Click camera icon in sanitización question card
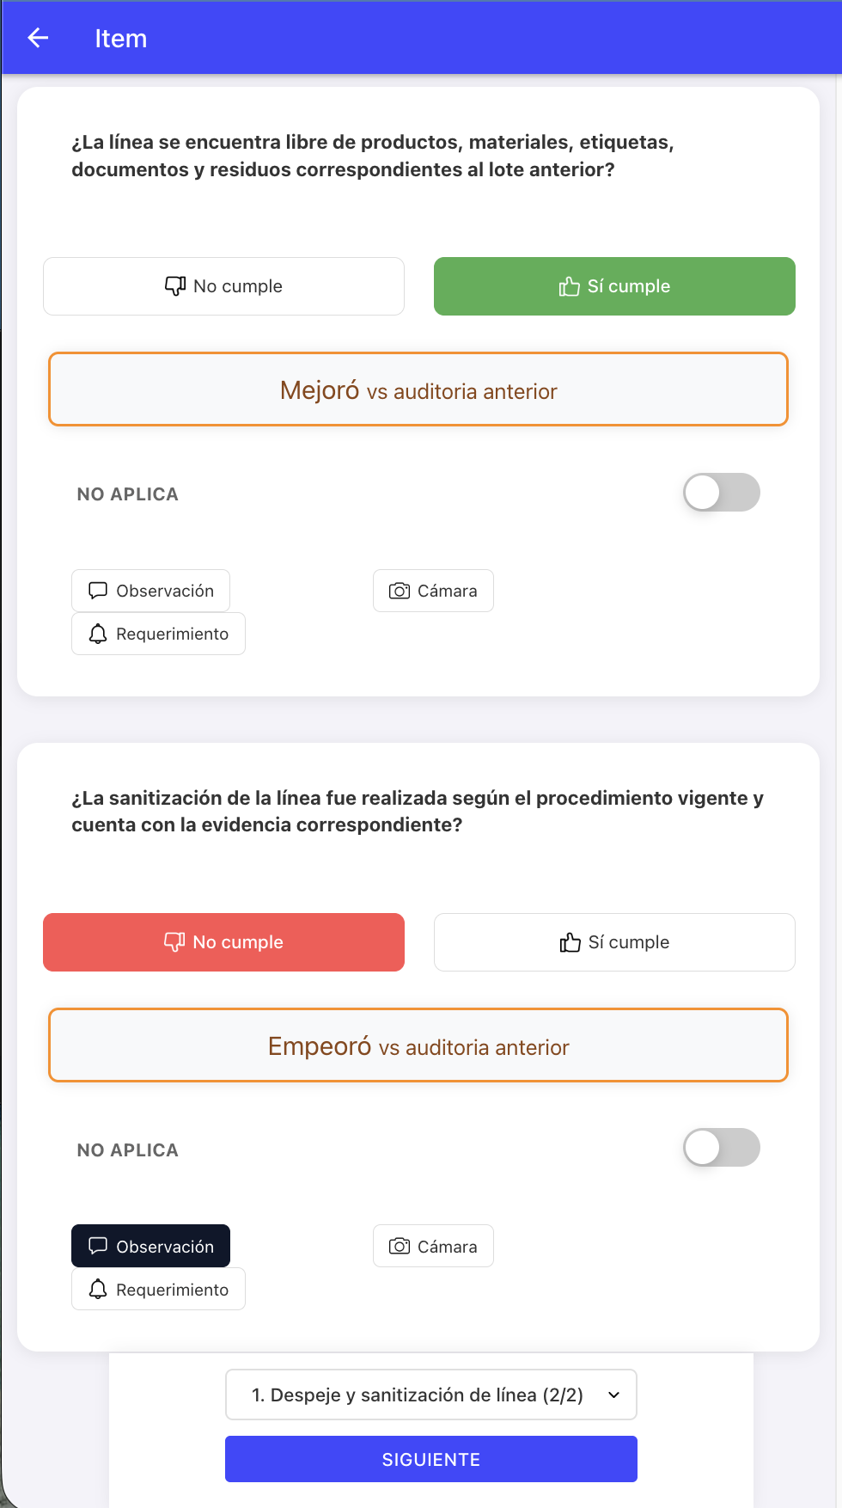 click(400, 1246)
